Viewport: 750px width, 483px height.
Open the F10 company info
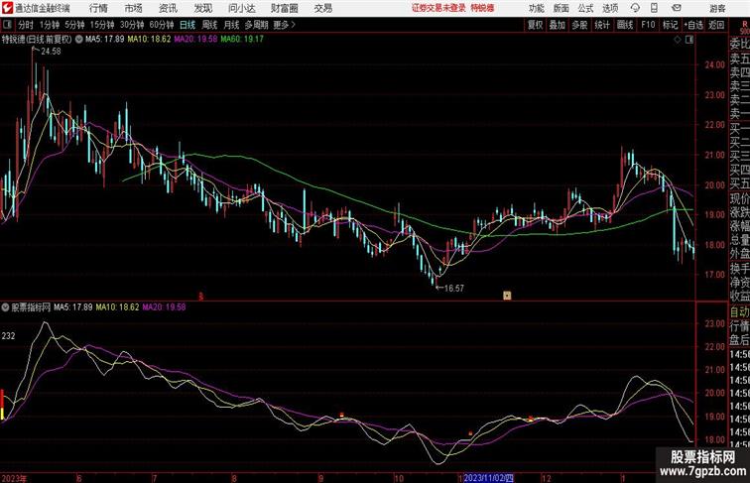[648, 25]
